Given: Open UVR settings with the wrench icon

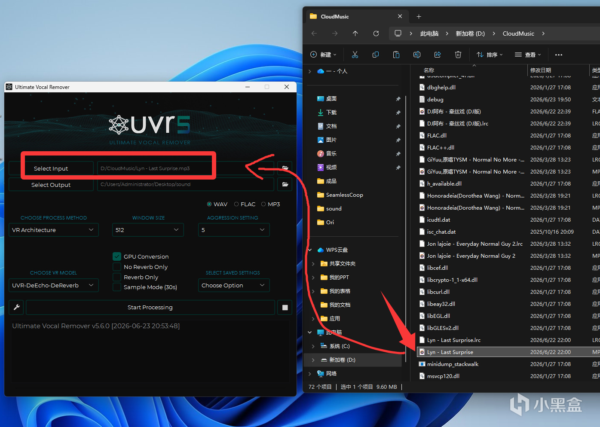Looking at the screenshot, I should [17, 307].
